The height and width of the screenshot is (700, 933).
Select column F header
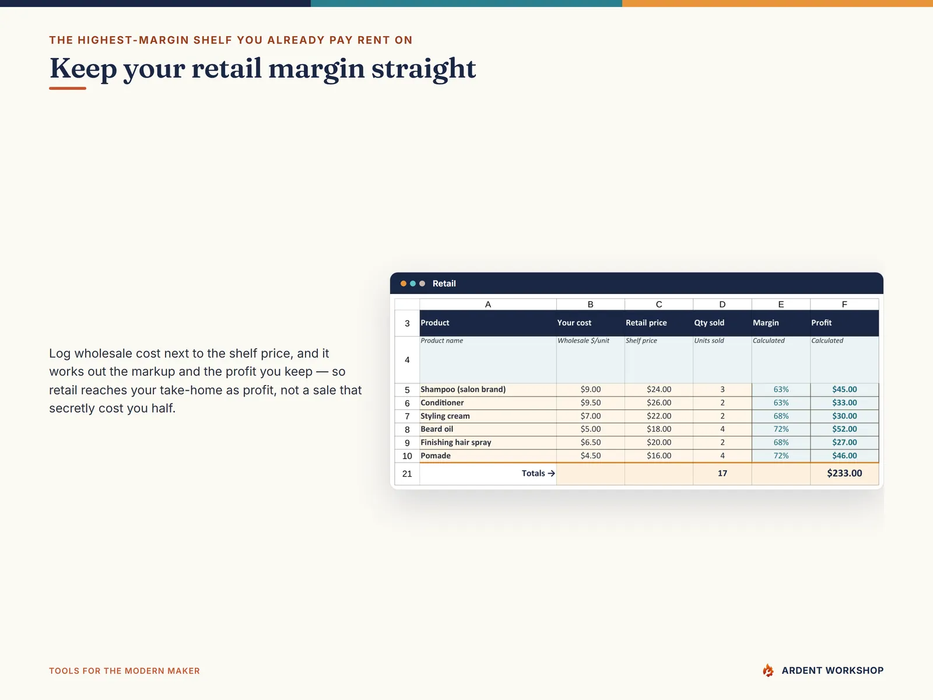[x=844, y=304]
